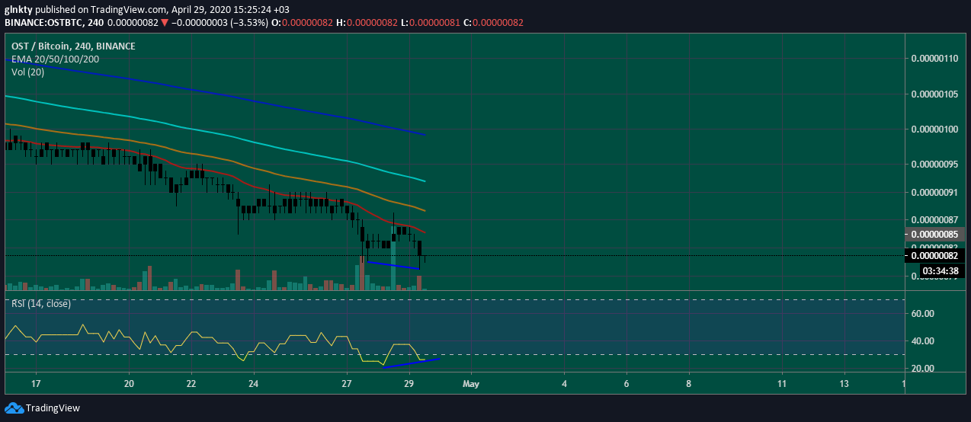Click the 20.00 RSI axis label
The image size is (971, 422).
coord(923,369)
